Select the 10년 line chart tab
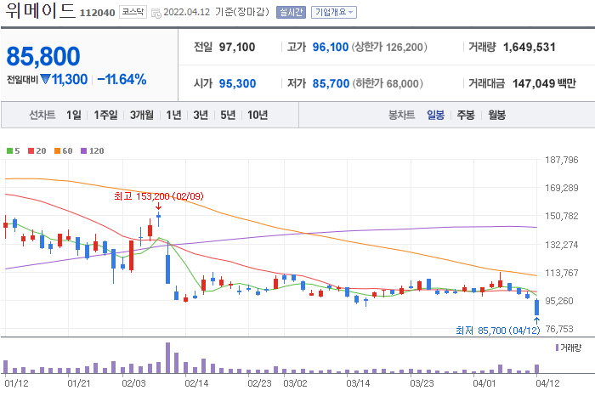The width and height of the screenshot is (595, 396). (258, 115)
